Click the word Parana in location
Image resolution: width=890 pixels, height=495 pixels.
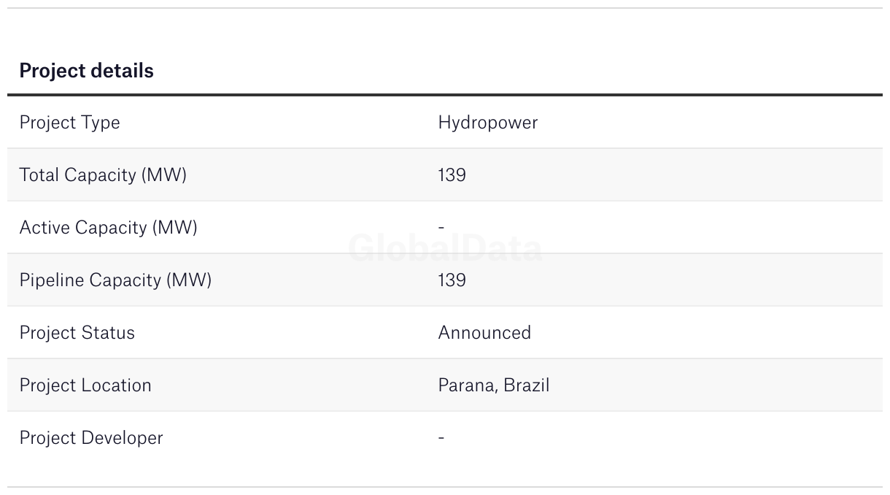[467, 385]
